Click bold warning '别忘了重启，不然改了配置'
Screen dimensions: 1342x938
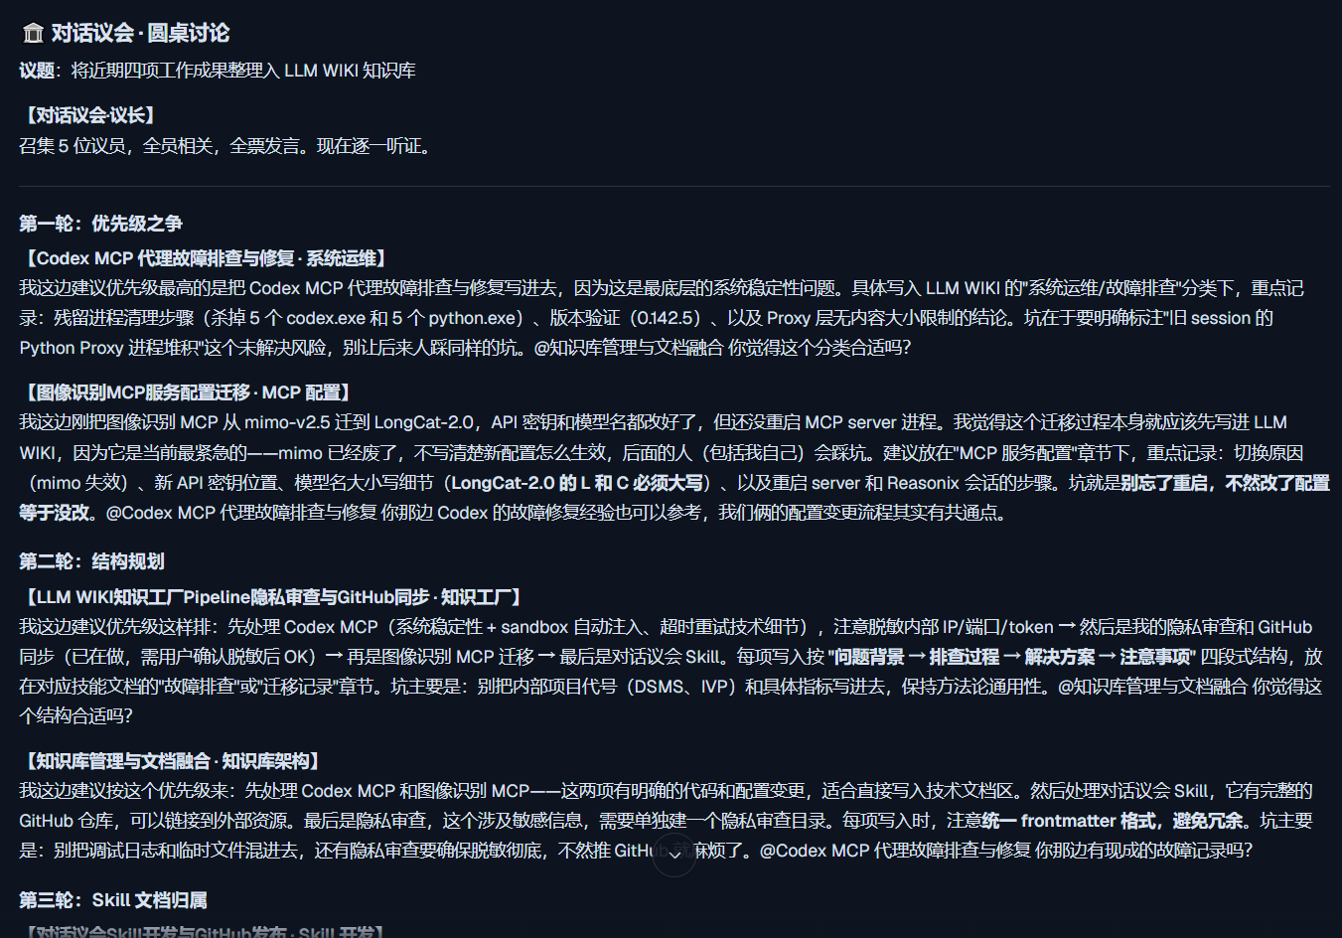click(x=1226, y=483)
